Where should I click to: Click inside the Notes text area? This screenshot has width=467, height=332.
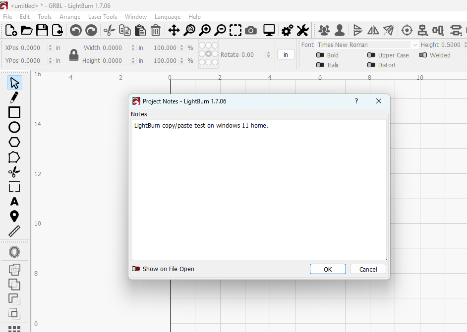259,190
